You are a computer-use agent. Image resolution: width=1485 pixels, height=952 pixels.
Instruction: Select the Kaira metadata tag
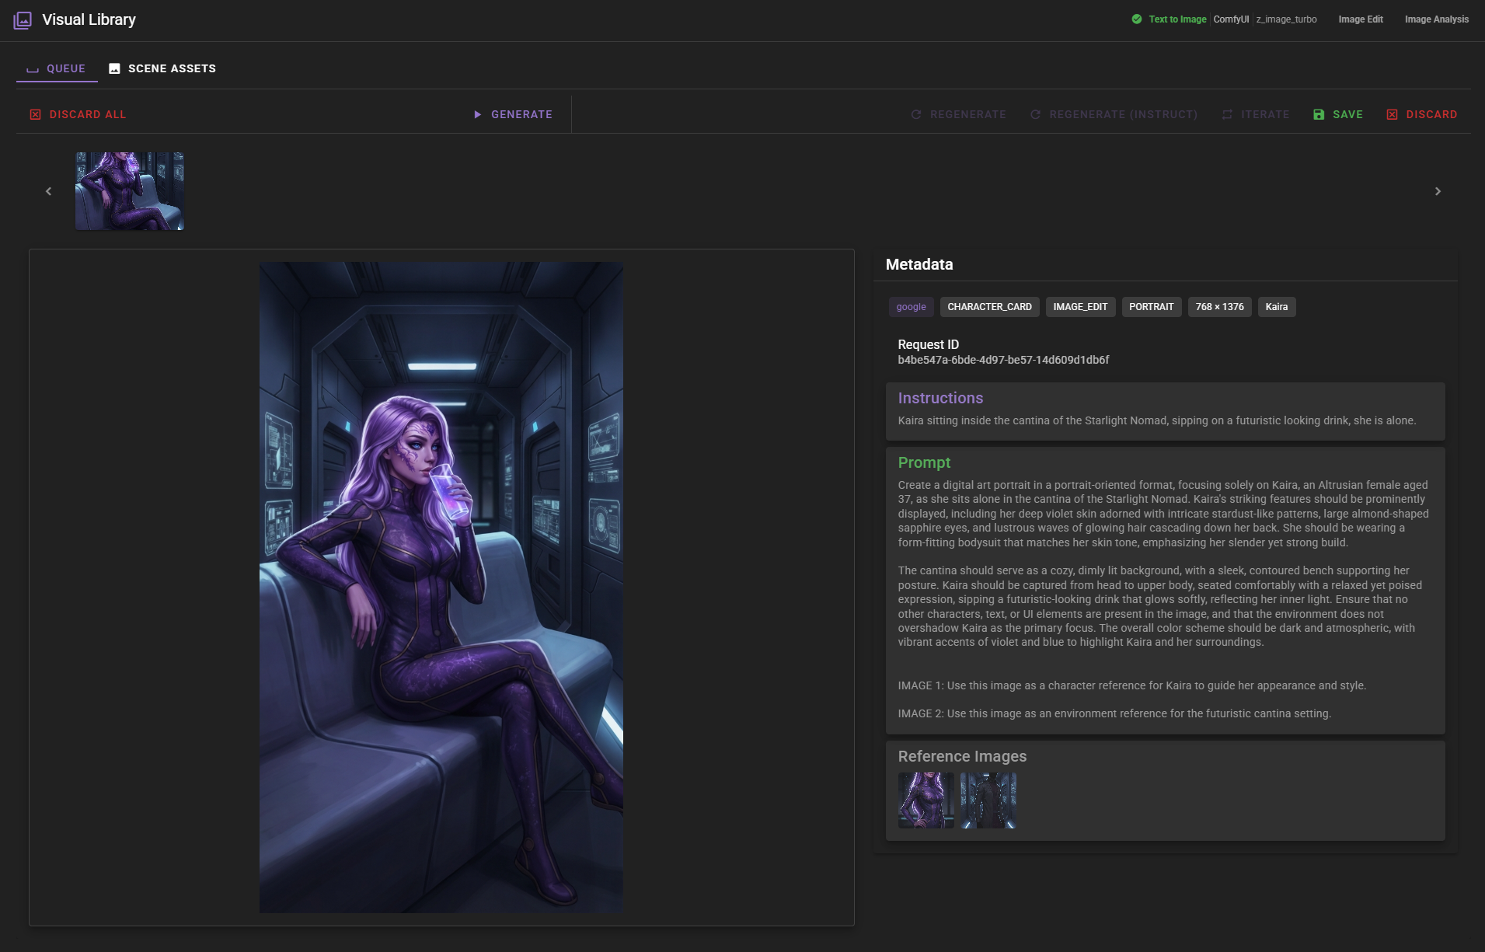1277,306
